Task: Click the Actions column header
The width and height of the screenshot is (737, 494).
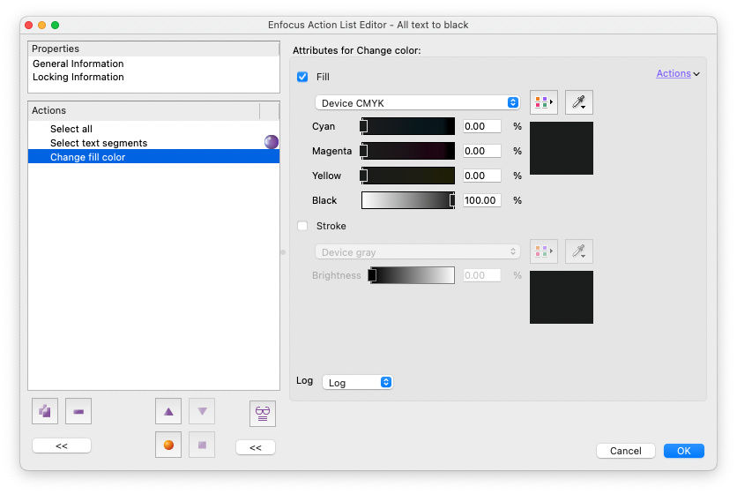Action: pyautogui.click(x=144, y=110)
